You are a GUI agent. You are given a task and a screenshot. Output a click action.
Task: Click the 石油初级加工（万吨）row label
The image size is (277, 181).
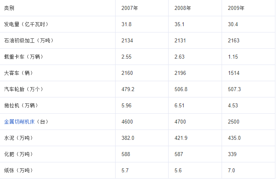tap(29, 40)
